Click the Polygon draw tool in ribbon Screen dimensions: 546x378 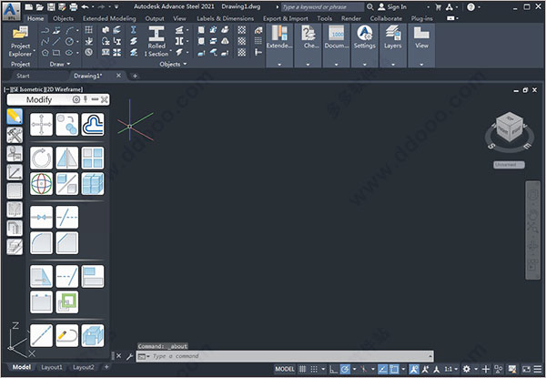tap(45, 53)
